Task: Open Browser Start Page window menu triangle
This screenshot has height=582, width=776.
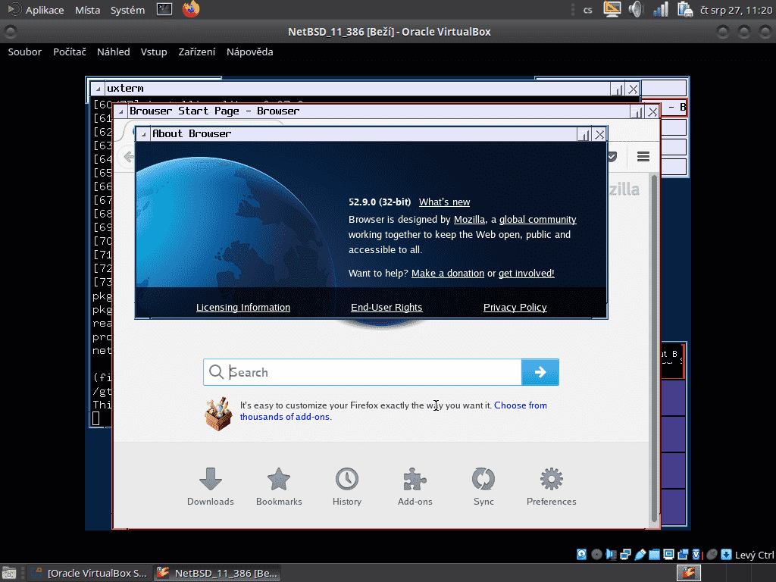Action: click(x=120, y=112)
